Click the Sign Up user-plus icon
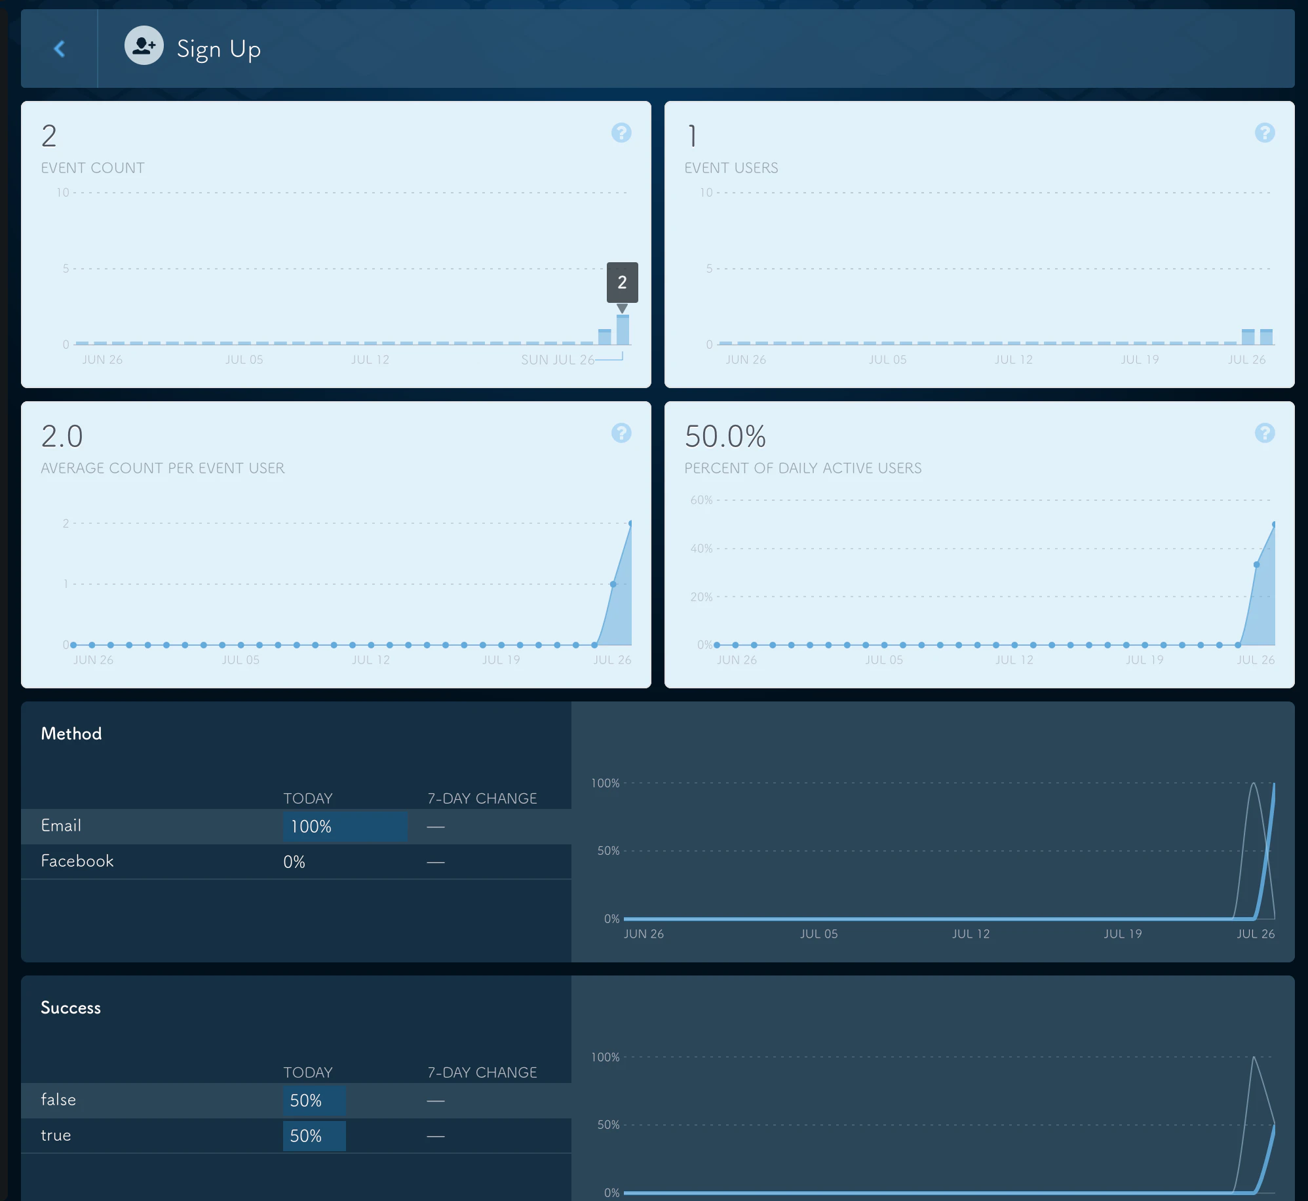1308x1201 pixels. [144, 46]
